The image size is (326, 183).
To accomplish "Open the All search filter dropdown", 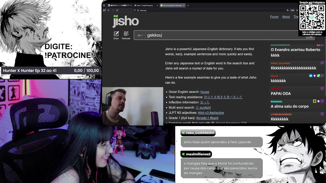I will coord(140,35).
